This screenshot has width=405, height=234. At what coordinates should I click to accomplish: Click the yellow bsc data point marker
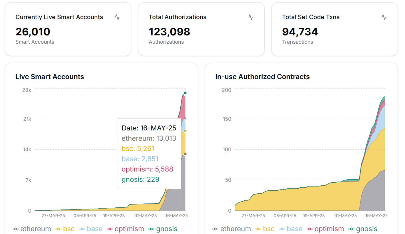(185, 131)
